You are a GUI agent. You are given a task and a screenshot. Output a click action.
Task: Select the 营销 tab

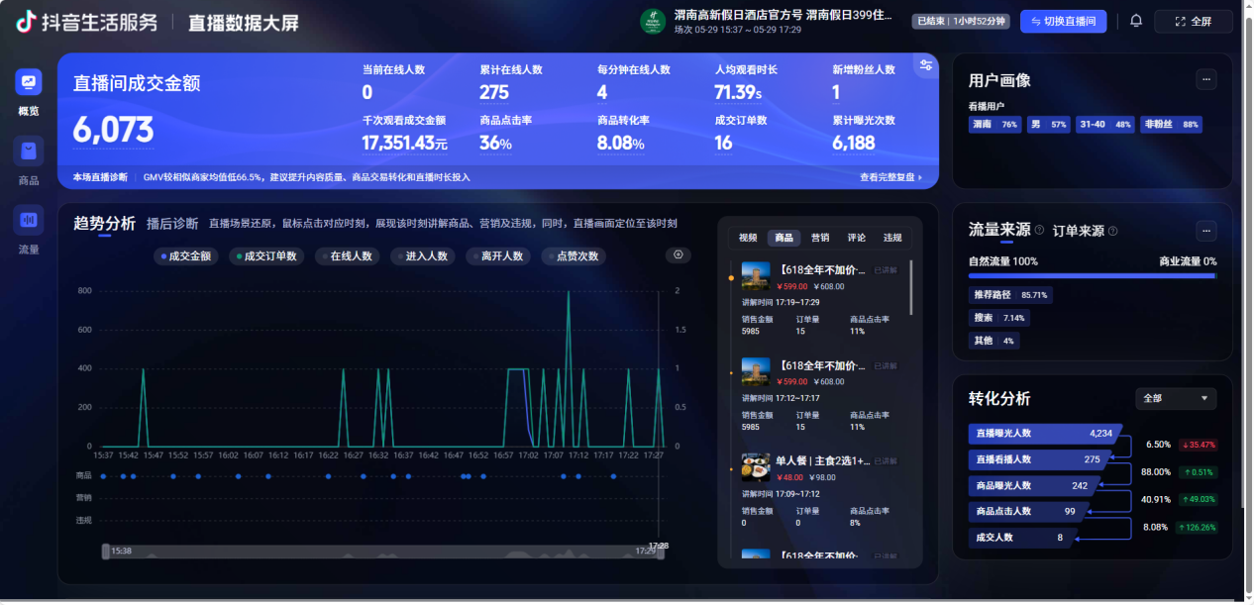coord(820,238)
